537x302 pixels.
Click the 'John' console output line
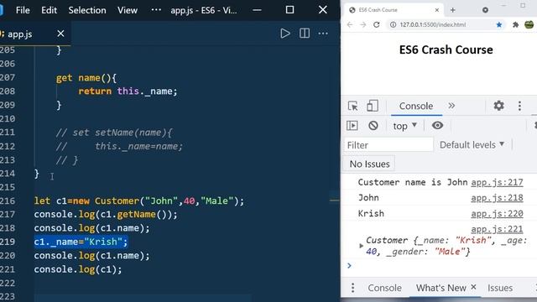coord(368,198)
